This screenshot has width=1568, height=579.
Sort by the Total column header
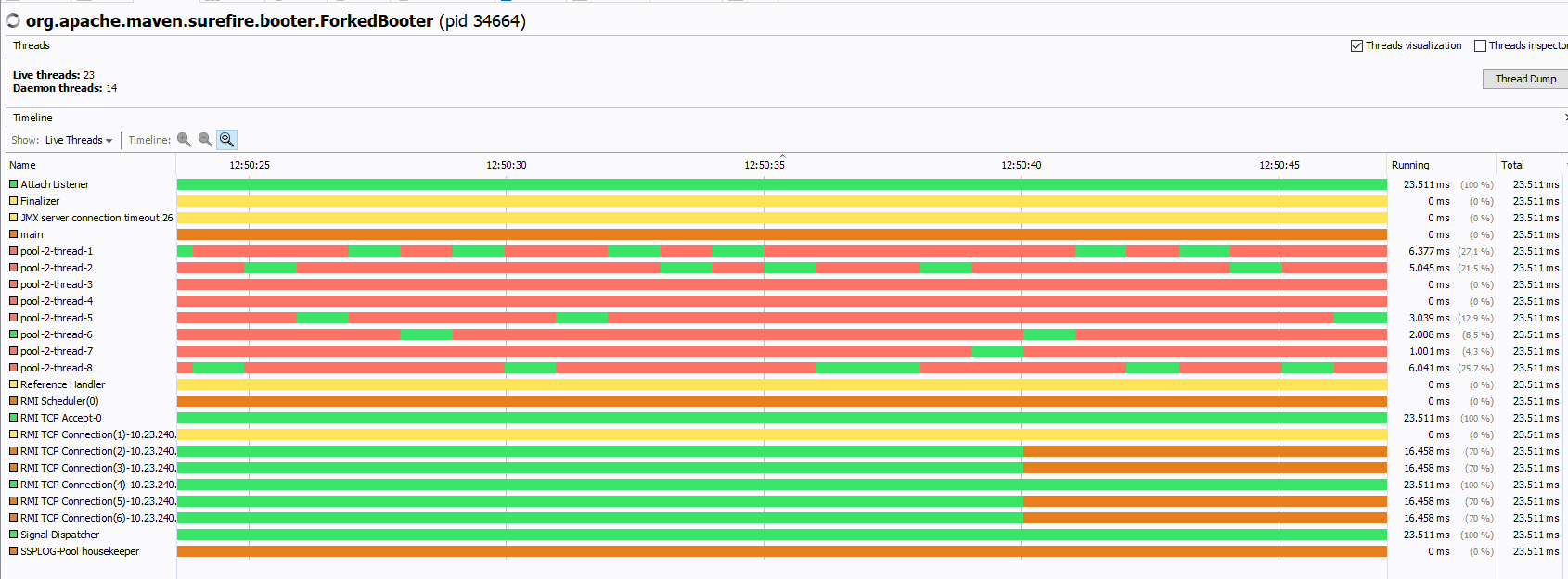click(1512, 165)
